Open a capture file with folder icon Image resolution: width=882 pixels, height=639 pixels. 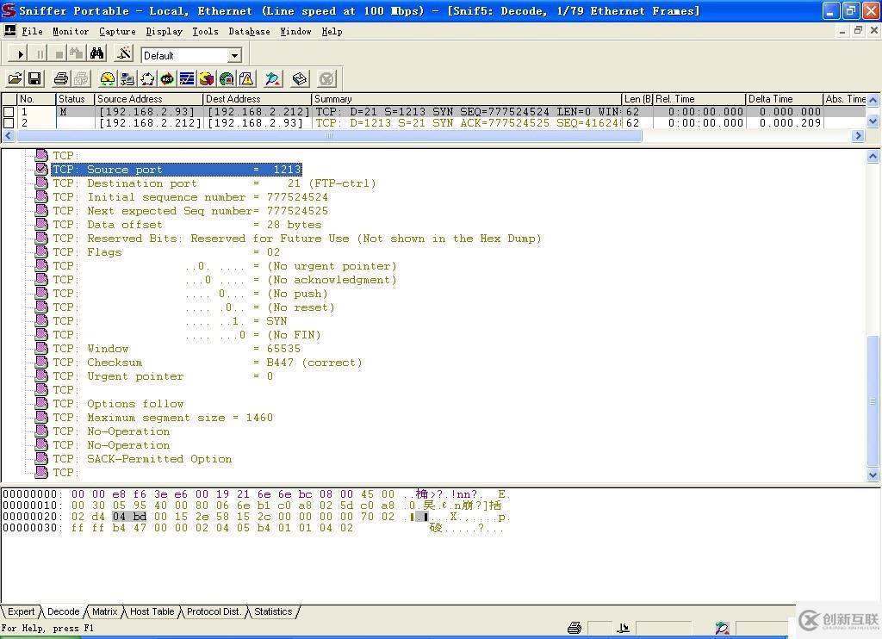click(16, 78)
